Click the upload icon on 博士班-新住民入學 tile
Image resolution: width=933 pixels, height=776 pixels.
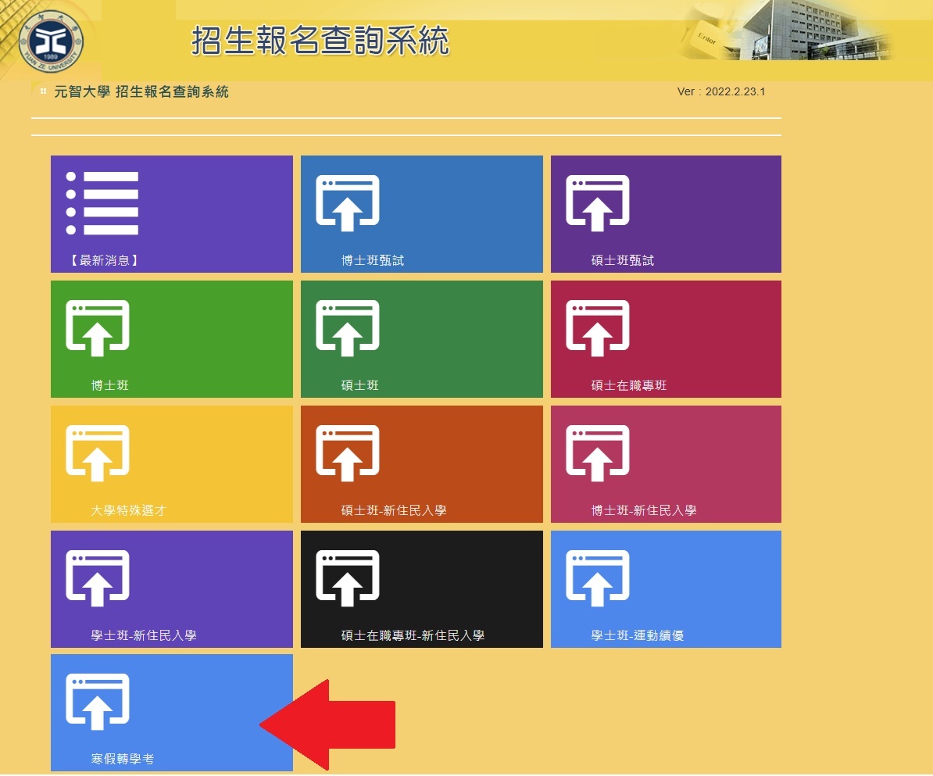tap(598, 452)
